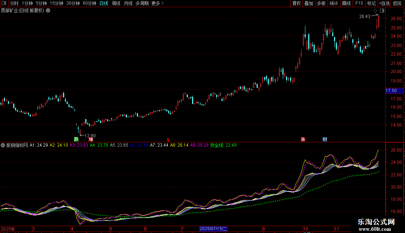Click 叠加 overlay button
This screenshot has height=233, width=405.
point(309,3)
